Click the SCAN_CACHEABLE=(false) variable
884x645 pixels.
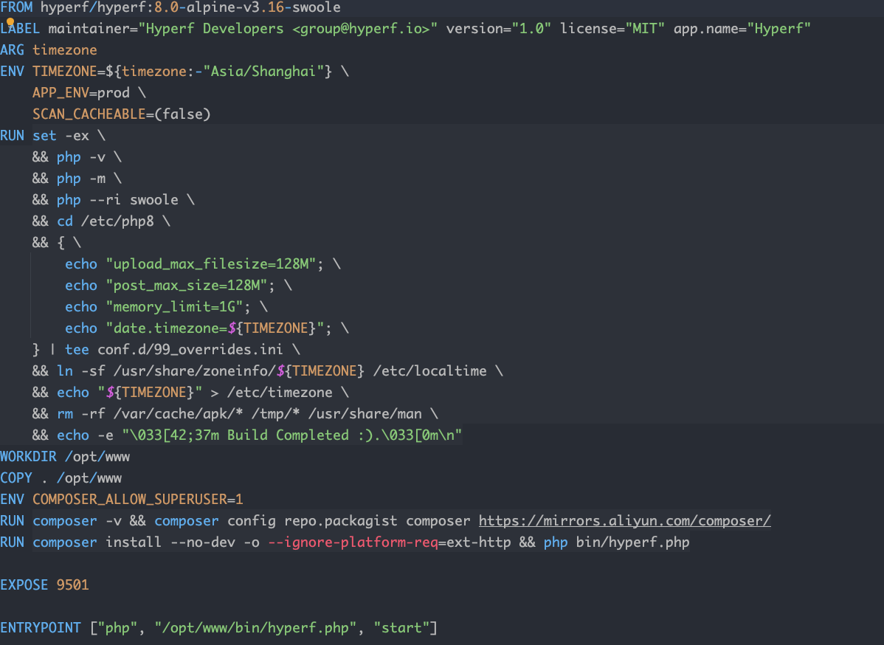pyautogui.click(x=121, y=114)
